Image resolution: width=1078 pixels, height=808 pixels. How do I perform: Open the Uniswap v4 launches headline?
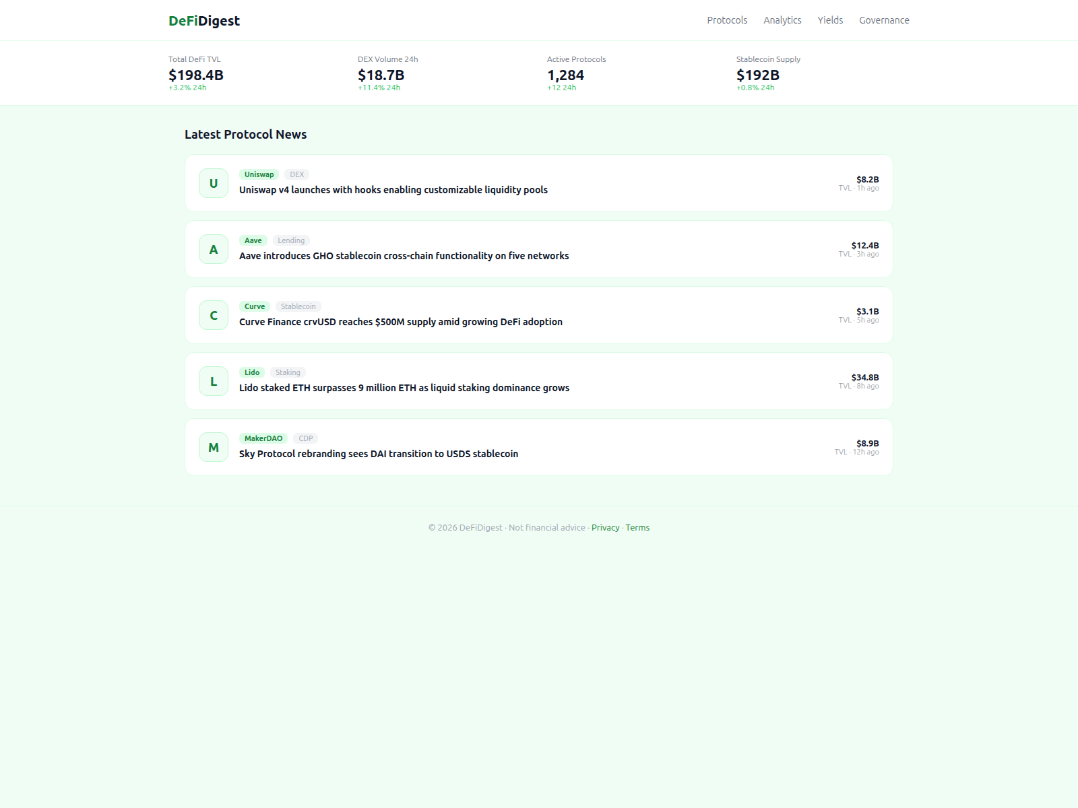point(393,190)
